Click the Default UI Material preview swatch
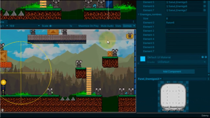The width and height of the screenshot is (210, 118). 143,59
